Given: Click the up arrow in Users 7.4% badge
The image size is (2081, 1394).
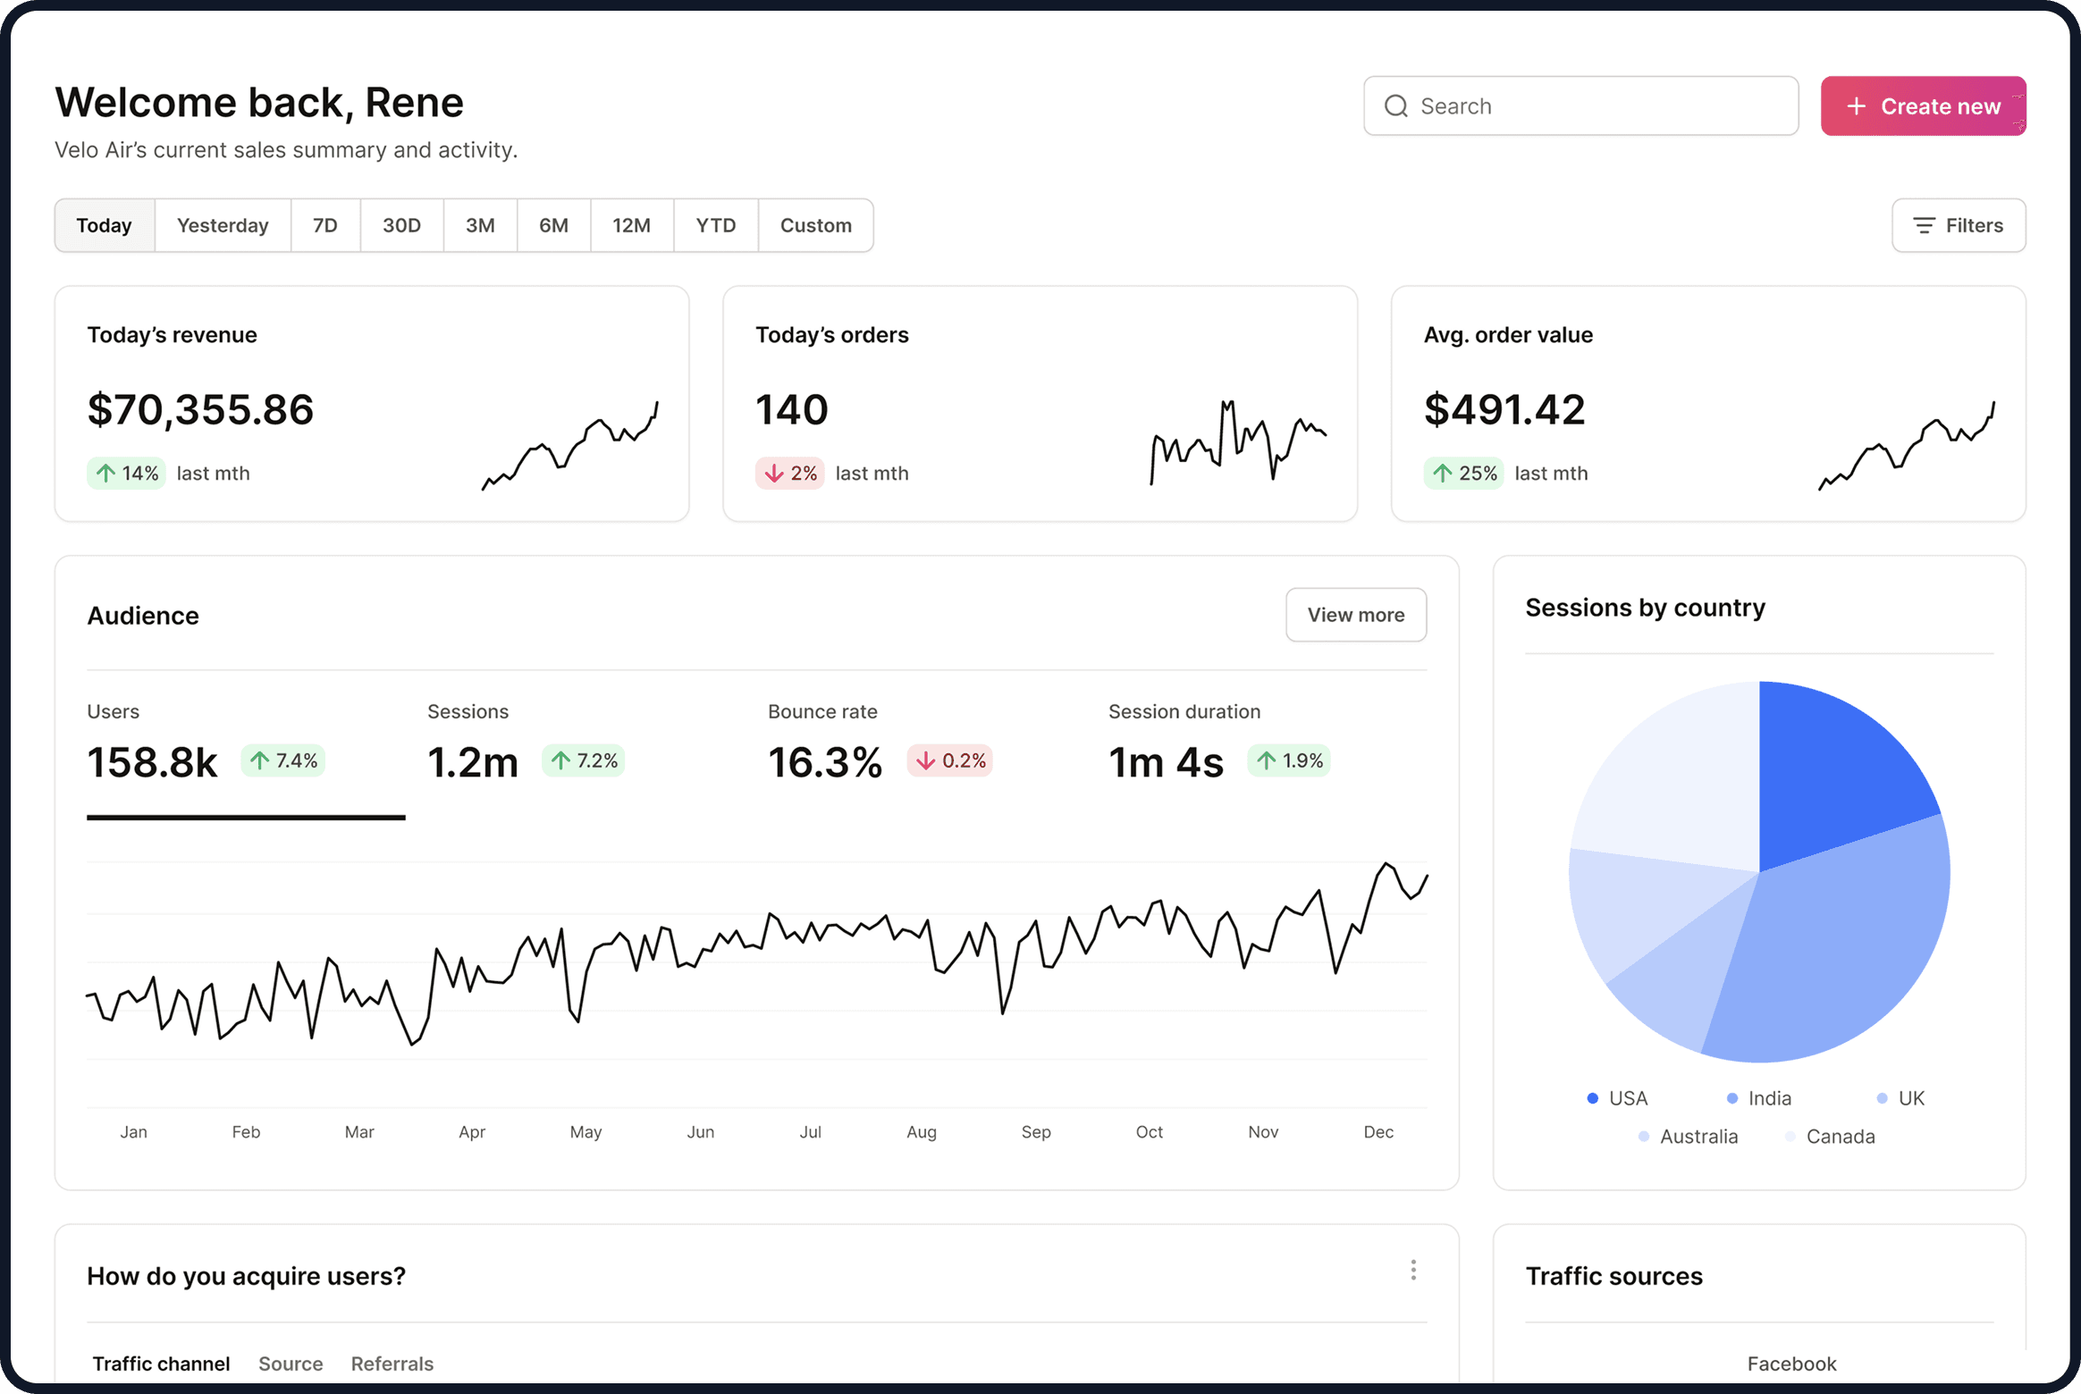Looking at the screenshot, I should 259,760.
